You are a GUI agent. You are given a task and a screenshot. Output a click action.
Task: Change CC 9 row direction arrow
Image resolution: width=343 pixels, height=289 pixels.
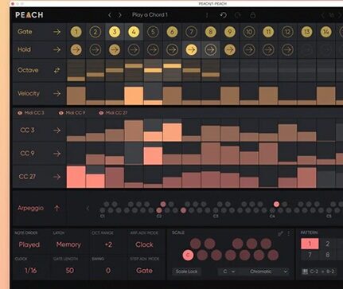57,154
